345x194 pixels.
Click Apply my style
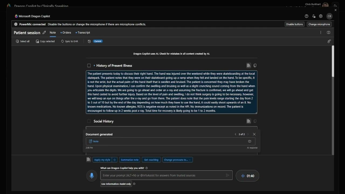click(x=102, y=160)
